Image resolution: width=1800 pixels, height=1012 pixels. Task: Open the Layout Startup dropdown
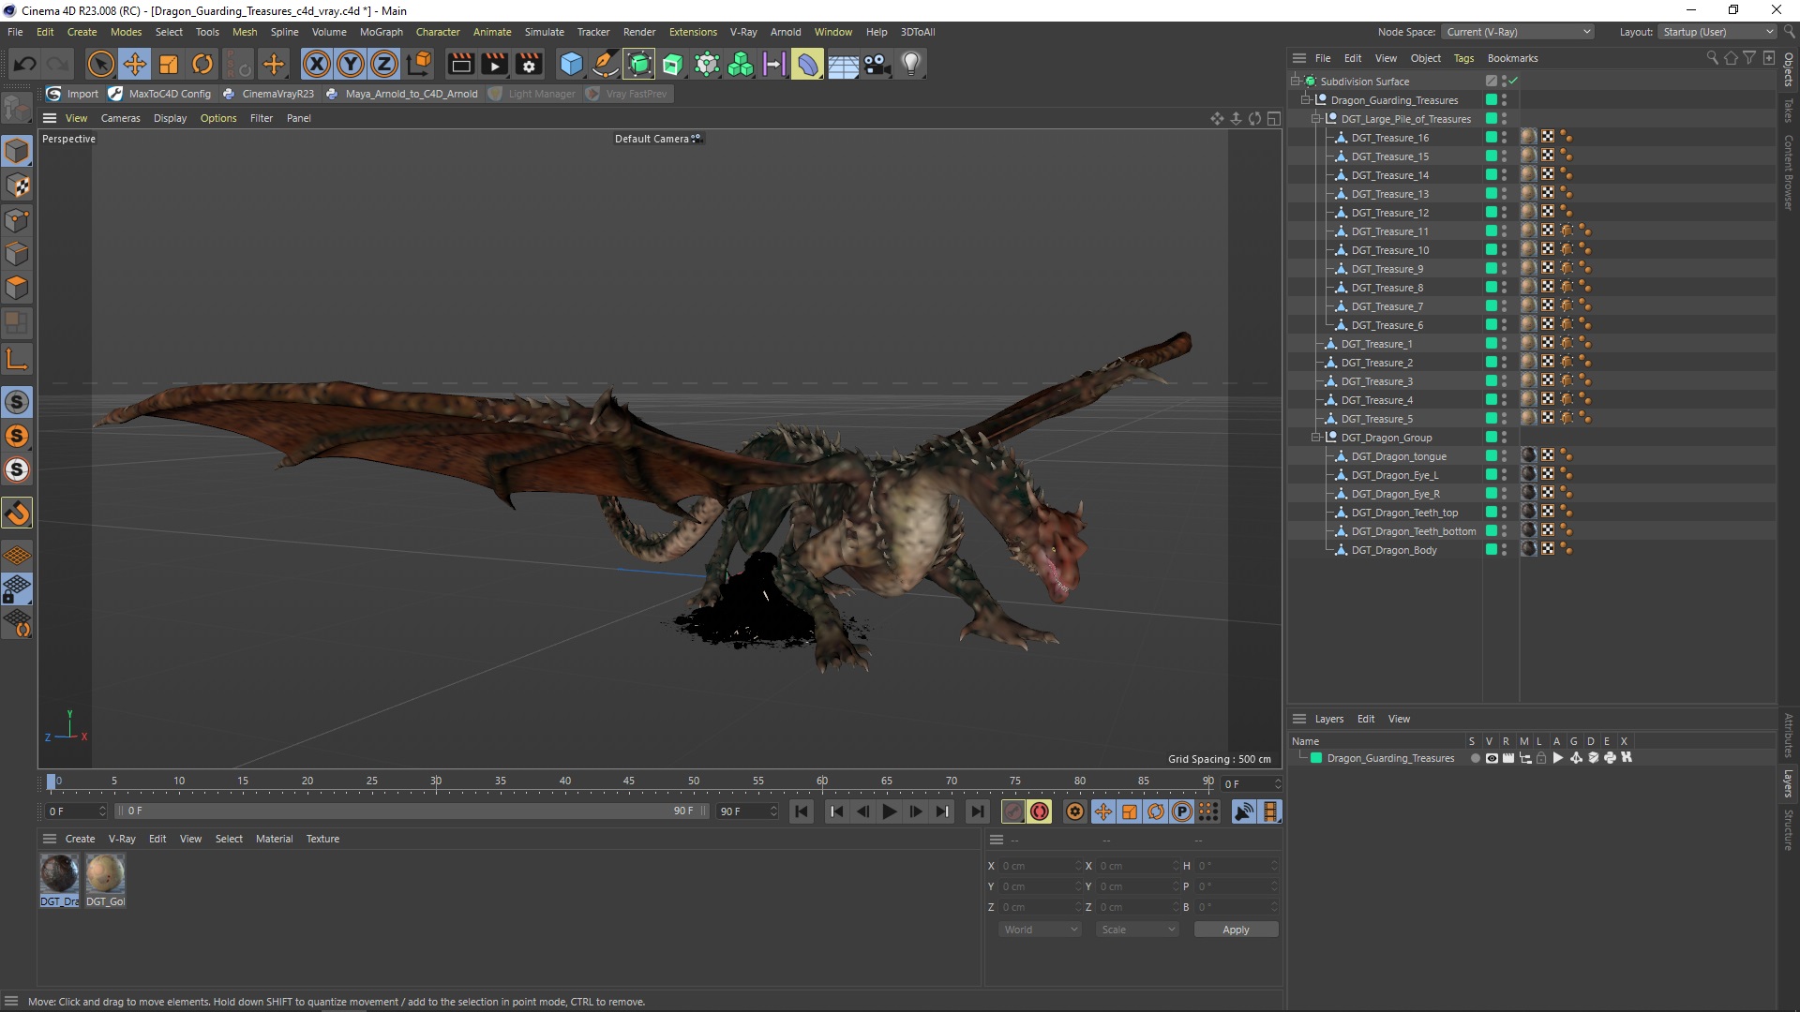(1717, 32)
